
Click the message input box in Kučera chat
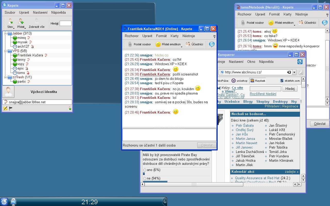(x=169, y=134)
